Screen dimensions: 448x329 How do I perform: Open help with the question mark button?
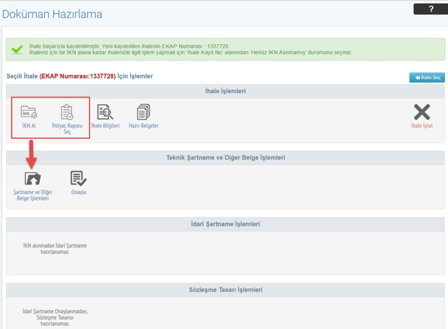point(431,9)
